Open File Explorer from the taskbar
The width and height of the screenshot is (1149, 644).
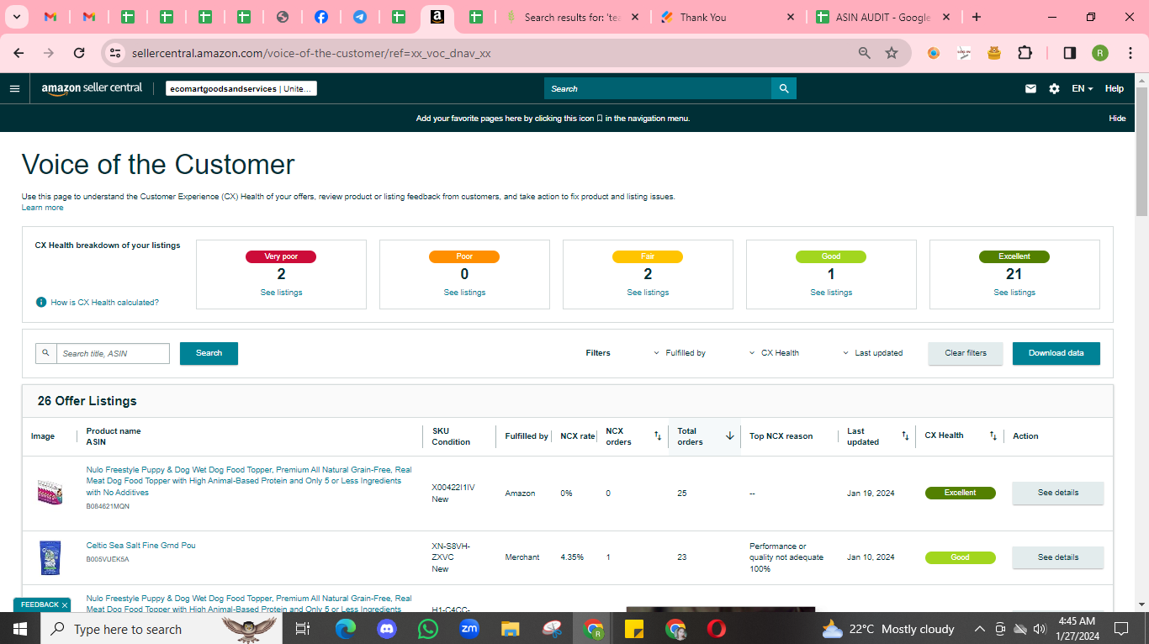(x=511, y=629)
